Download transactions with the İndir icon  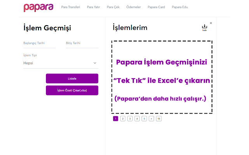(x=205, y=28)
